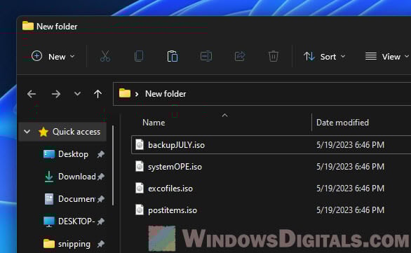Screen dimensions: 411x253
Task: Open Desktop in the sidebar
Action: (73, 154)
